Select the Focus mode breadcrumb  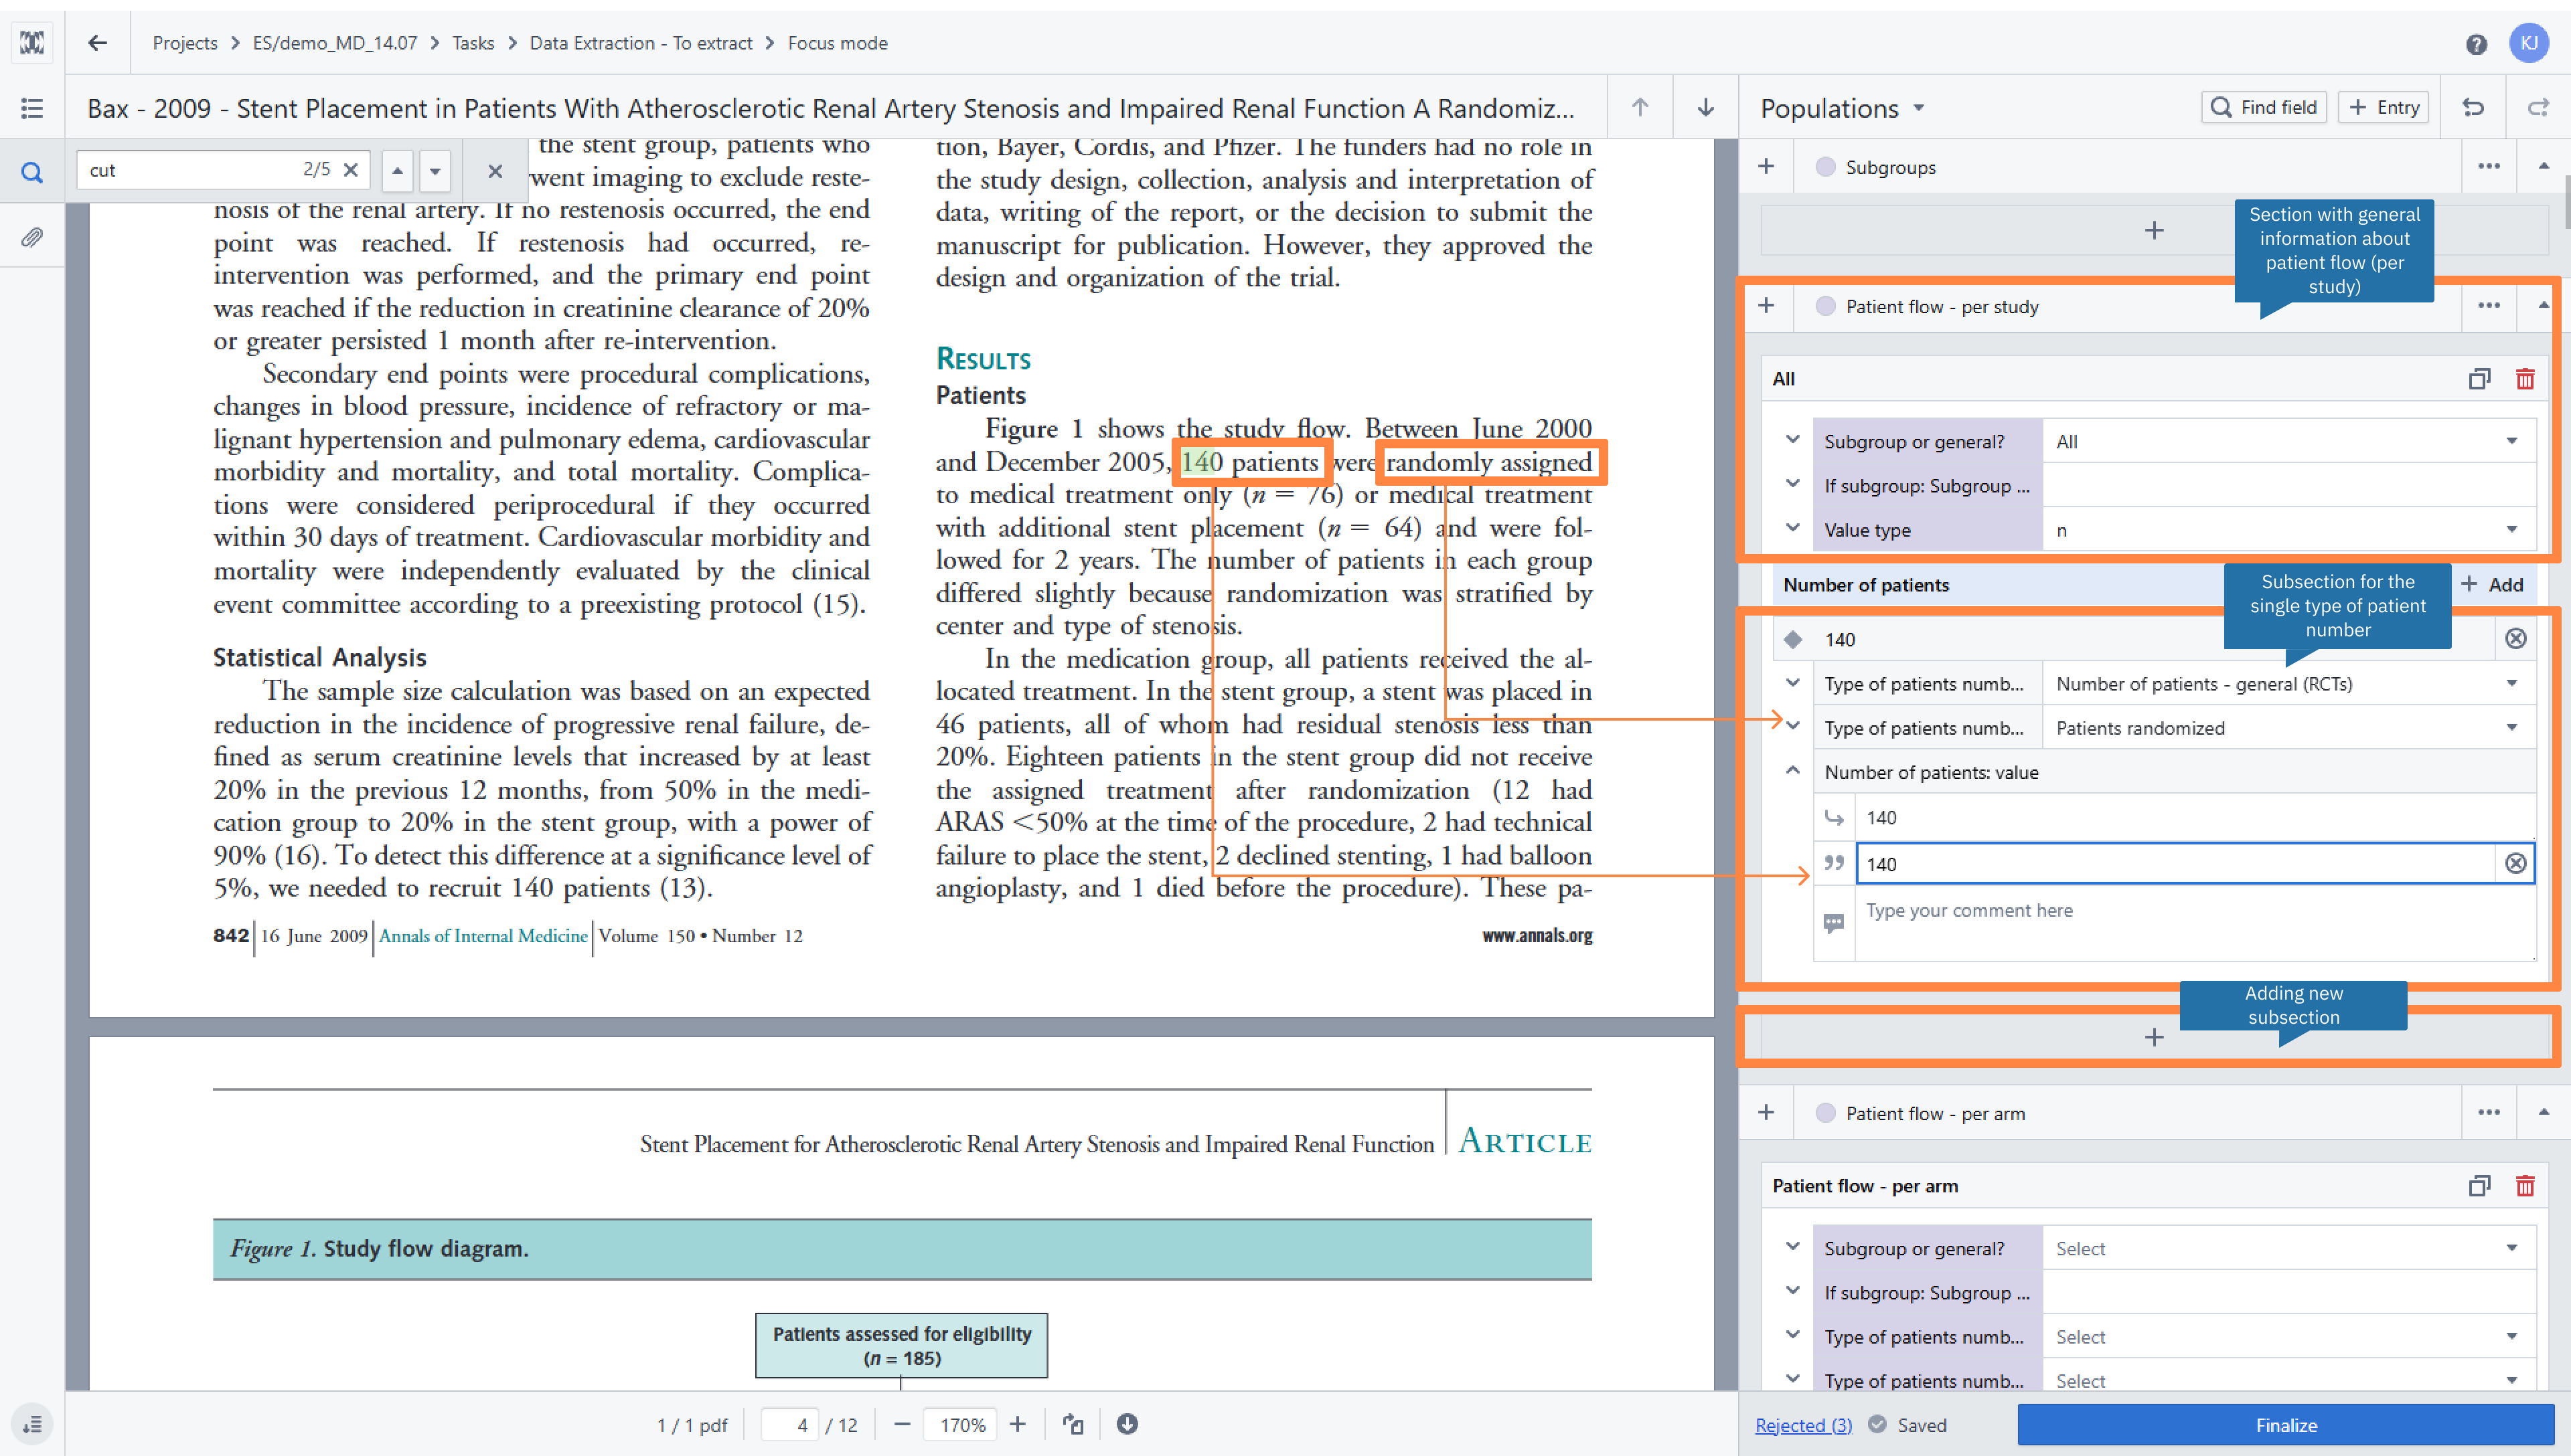(x=838, y=43)
